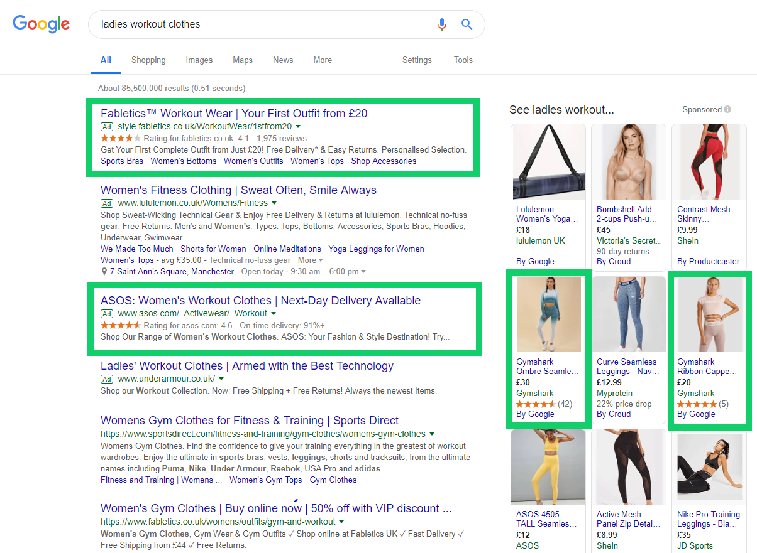Click Gymshark Ribbon Capped title link
Screen dimensions: 757x553
coord(707,367)
